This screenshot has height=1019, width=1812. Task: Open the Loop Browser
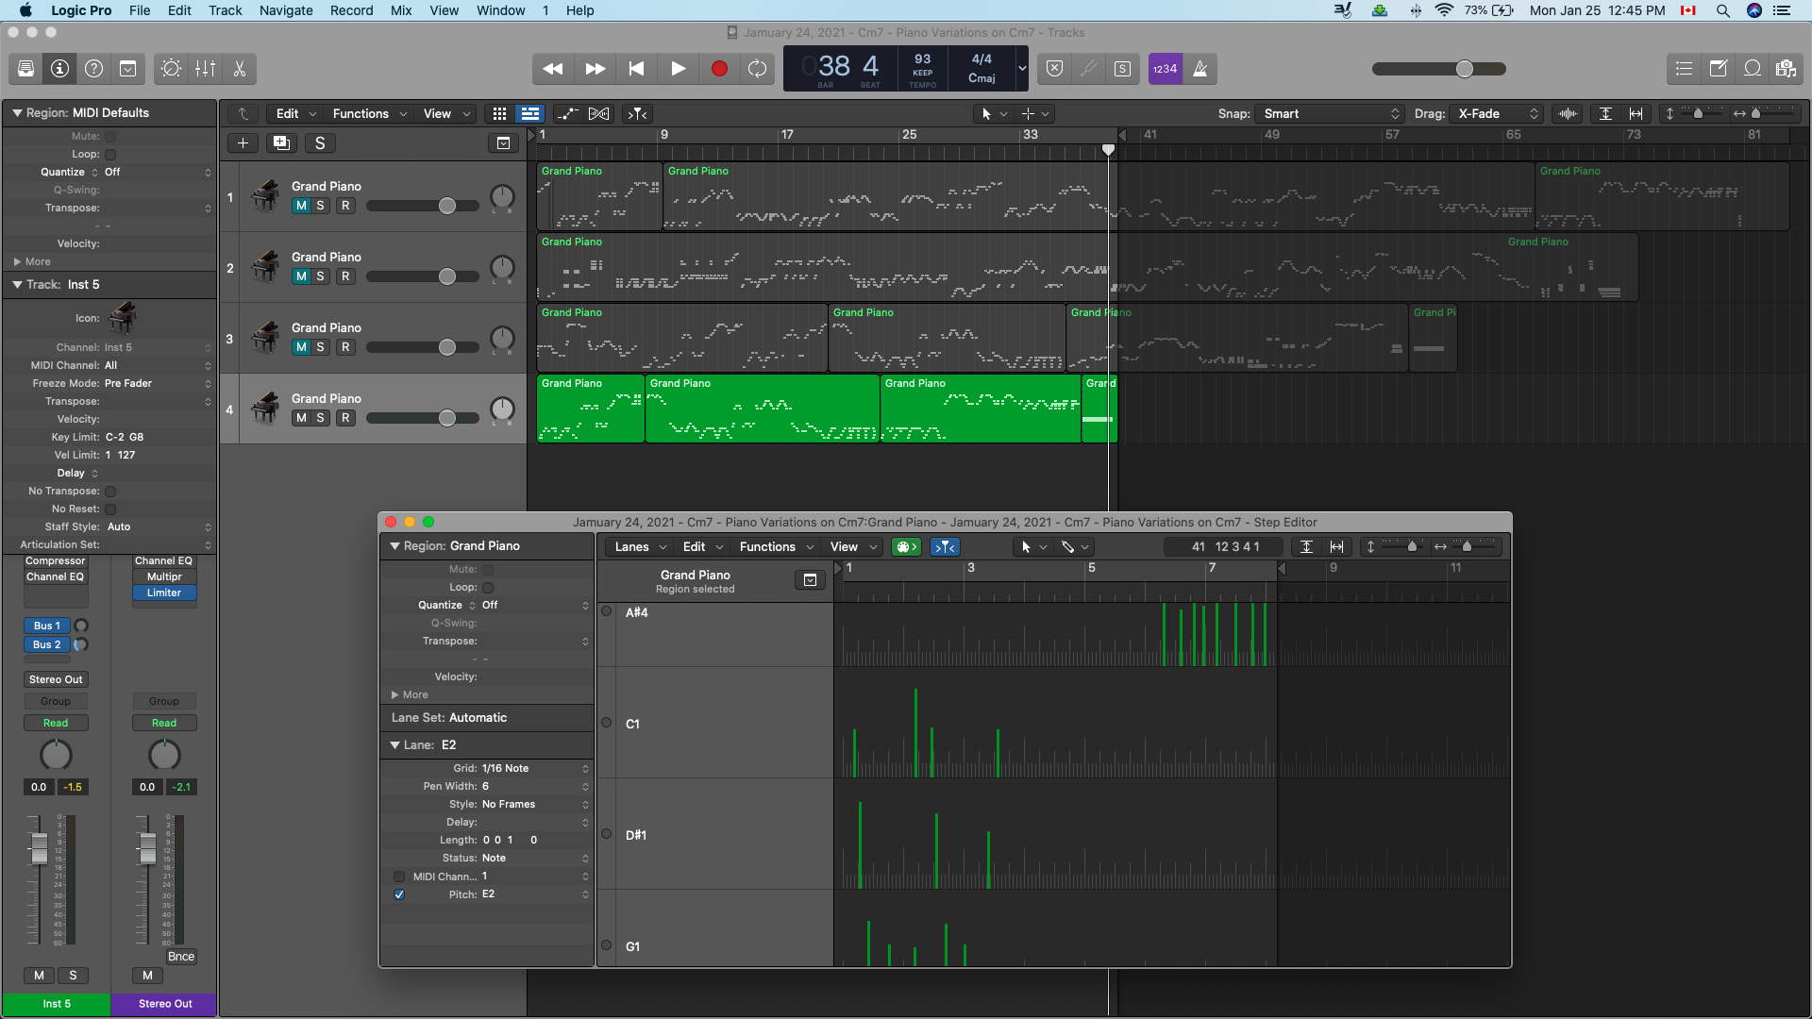[x=1752, y=69]
